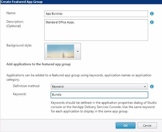
Task: Expand the Definition method combo box arrow
Action: coord(145,87)
